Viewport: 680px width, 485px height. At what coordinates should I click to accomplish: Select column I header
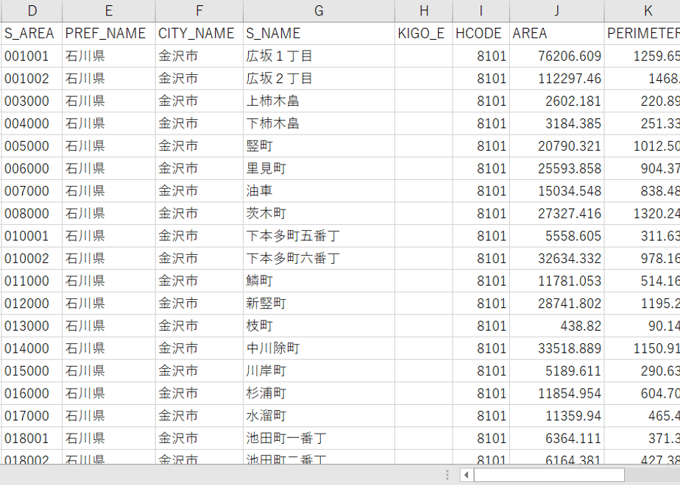click(x=481, y=11)
